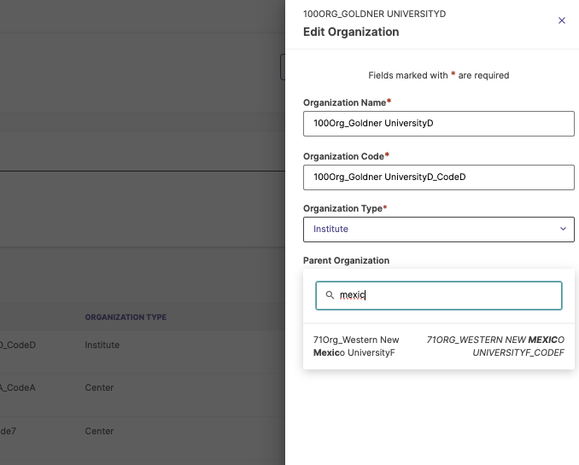Open the Institute organization type combo box
The height and width of the screenshot is (465, 579).
click(439, 230)
